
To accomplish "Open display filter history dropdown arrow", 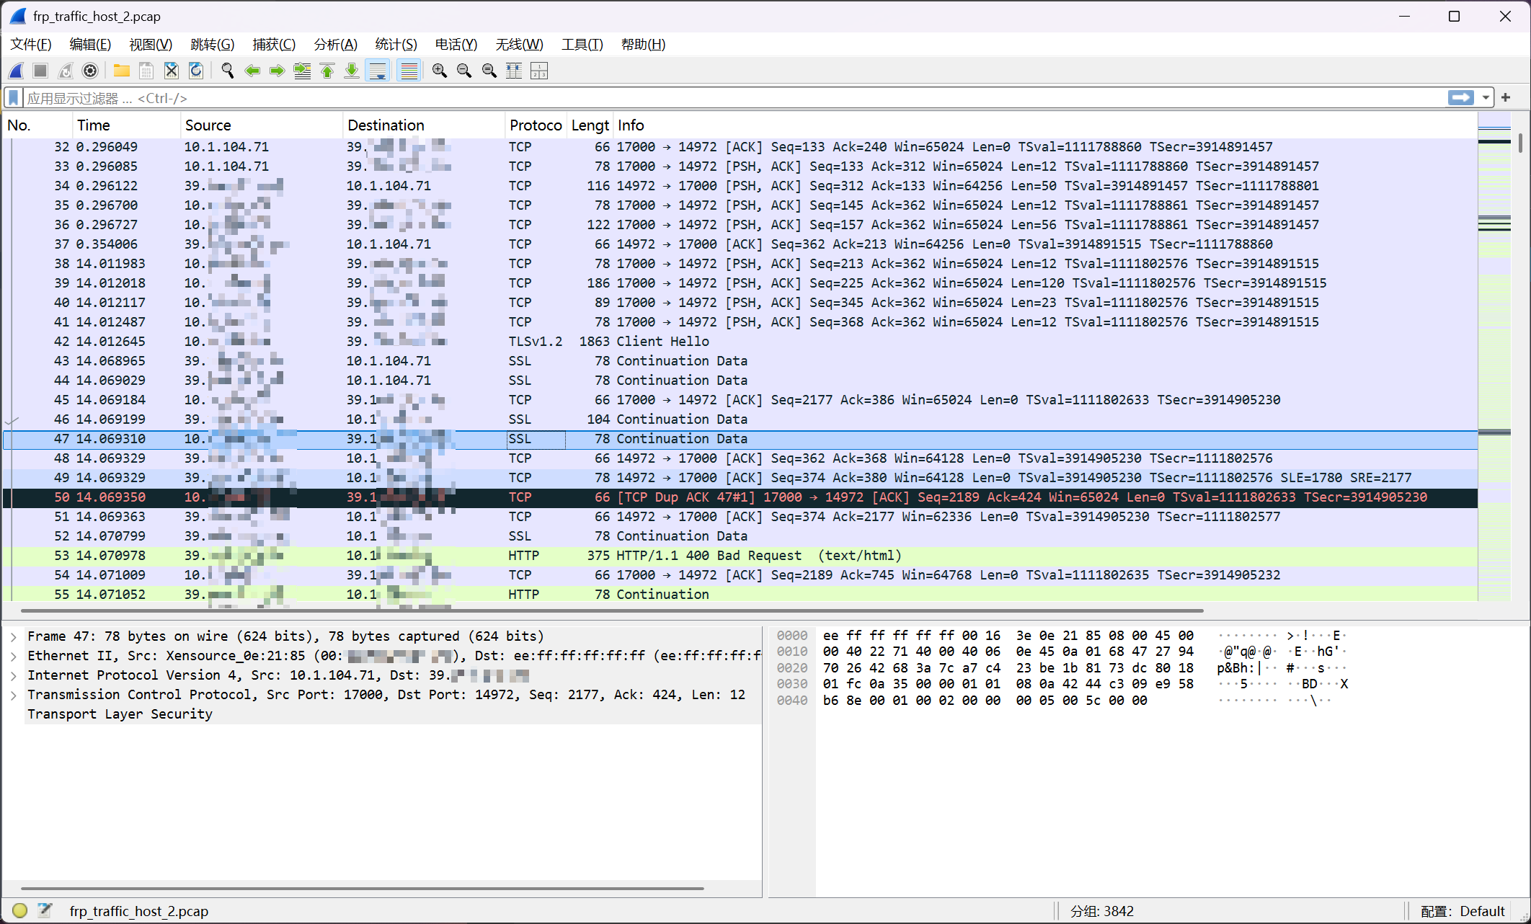I will coord(1486,97).
